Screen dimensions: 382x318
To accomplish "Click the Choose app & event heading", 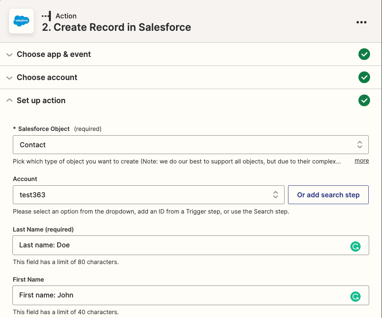I will [x=53, y=54].
